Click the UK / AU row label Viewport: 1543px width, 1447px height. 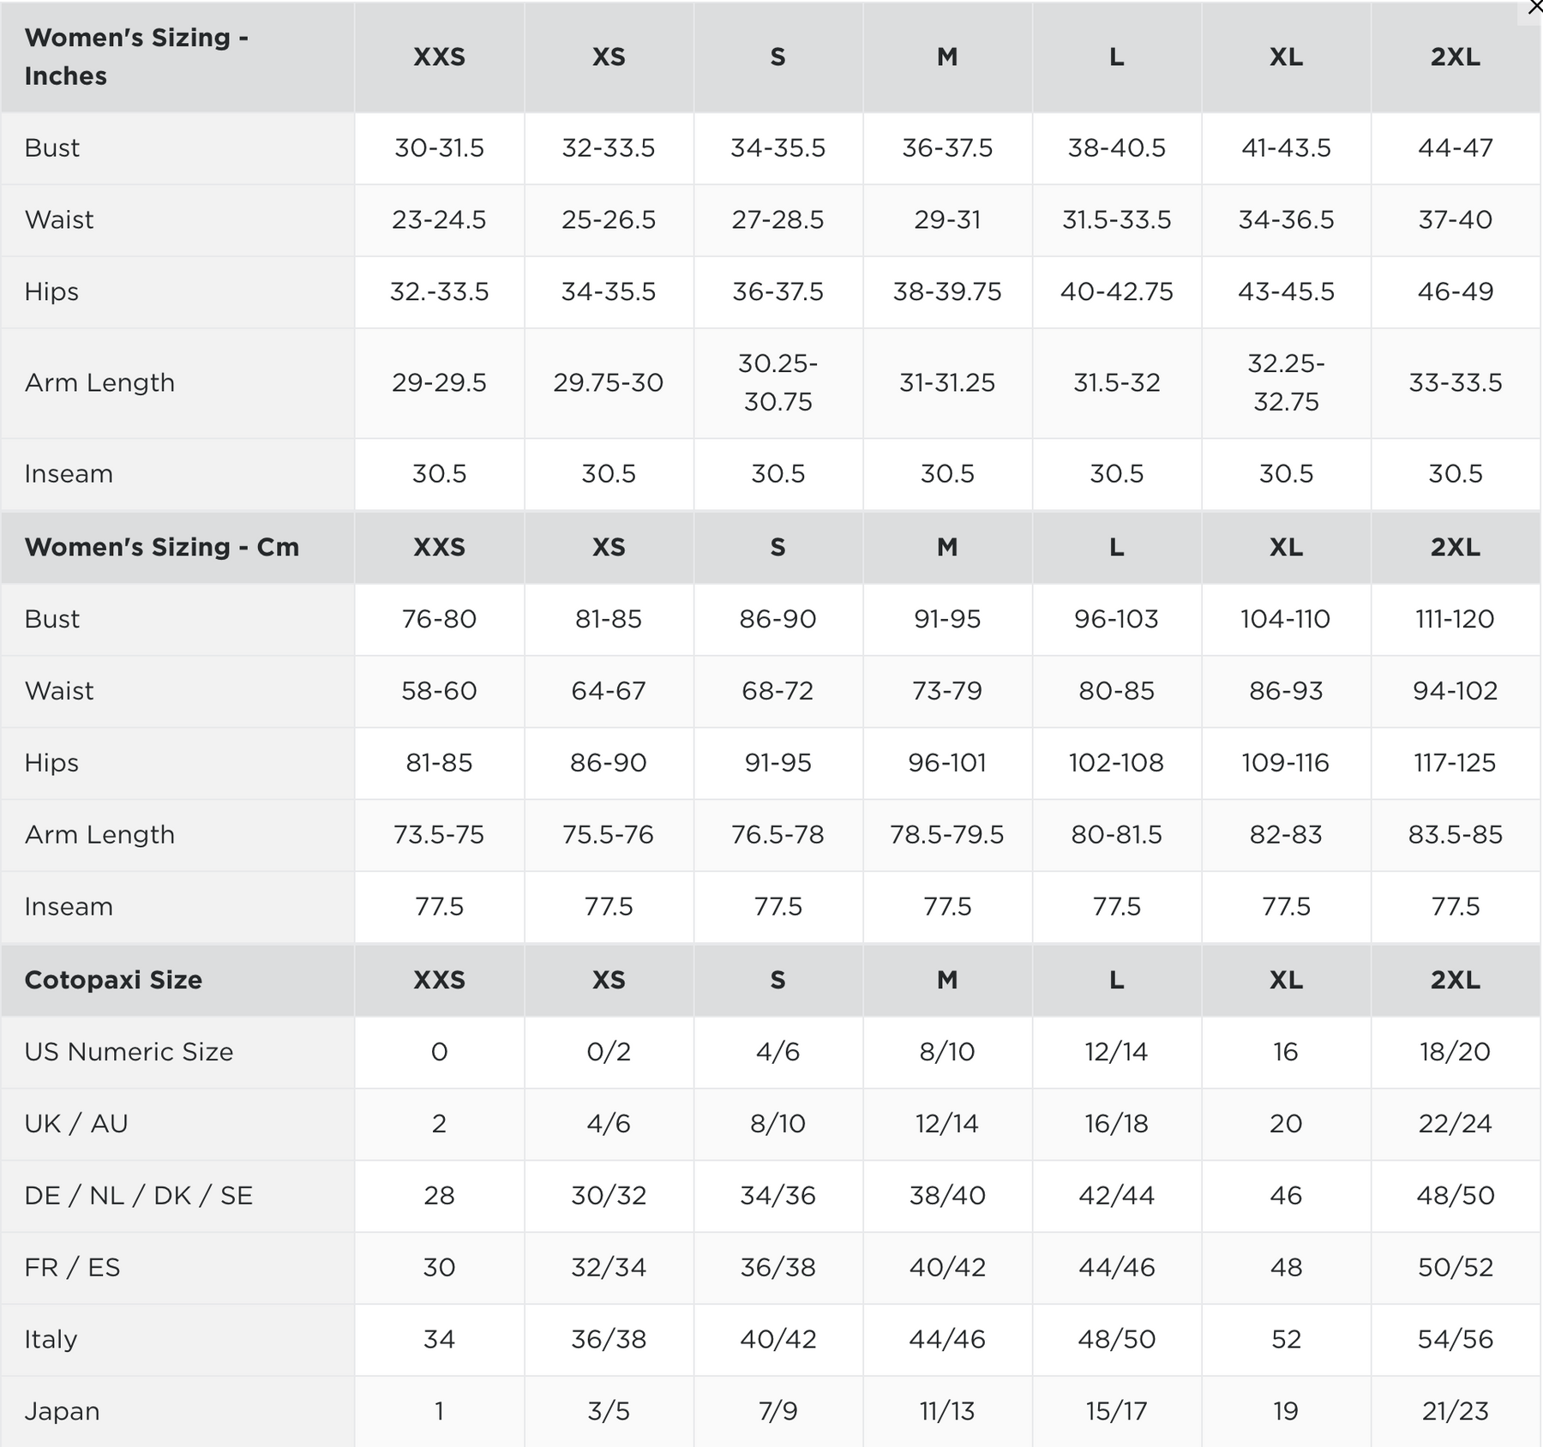pyautogui.click(x=76, y=1124)
